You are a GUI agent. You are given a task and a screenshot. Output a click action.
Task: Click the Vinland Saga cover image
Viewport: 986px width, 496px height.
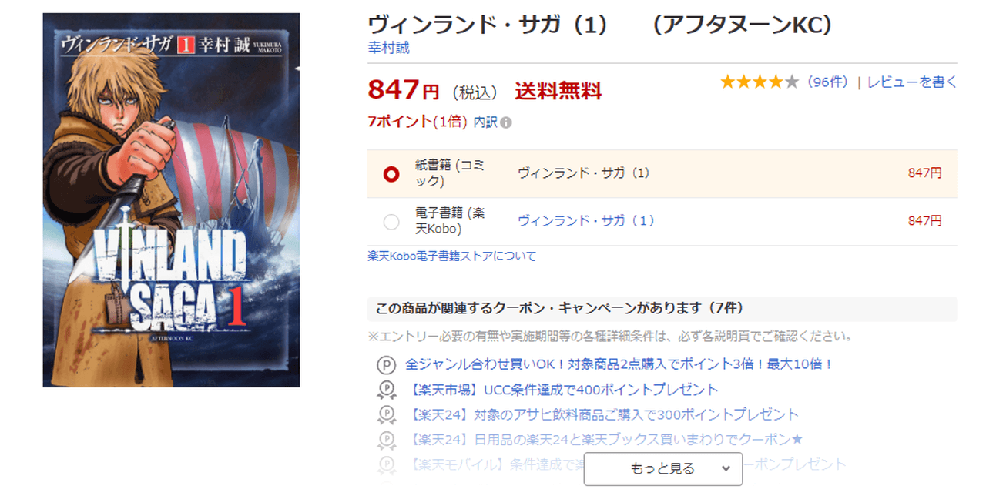(171, 199)
